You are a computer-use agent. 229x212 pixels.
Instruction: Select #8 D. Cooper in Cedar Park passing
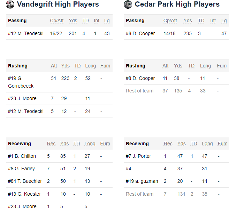click(x=140, y=33)
